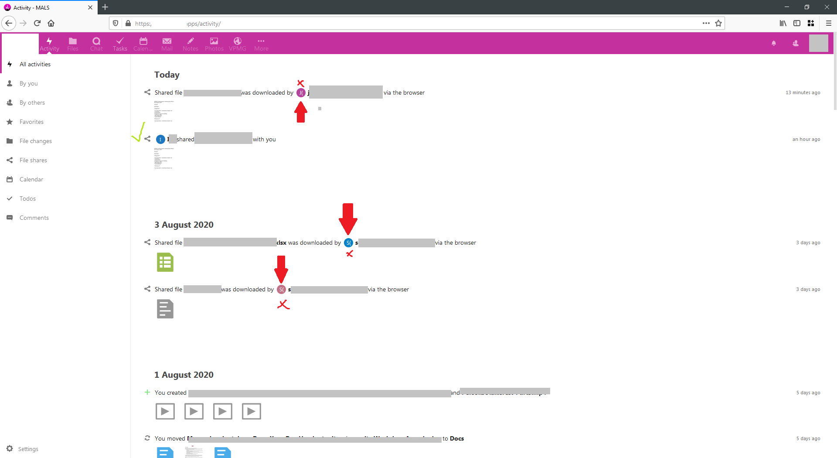Show Calendar activities in sidebar
This screenshot has height=458, width=837.
(x=65, y=179)
